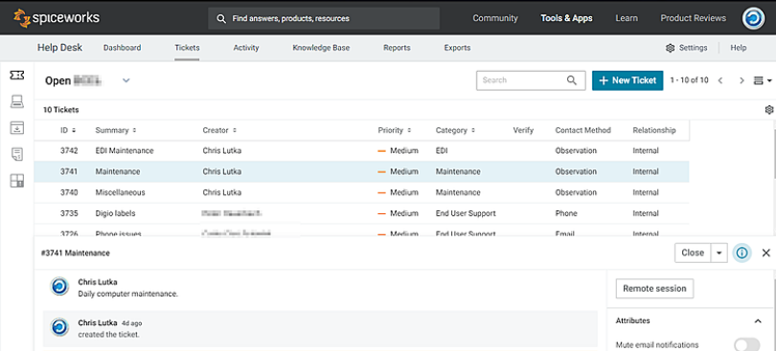Expand the Open tickets view dropdown

tap(126, 80)
